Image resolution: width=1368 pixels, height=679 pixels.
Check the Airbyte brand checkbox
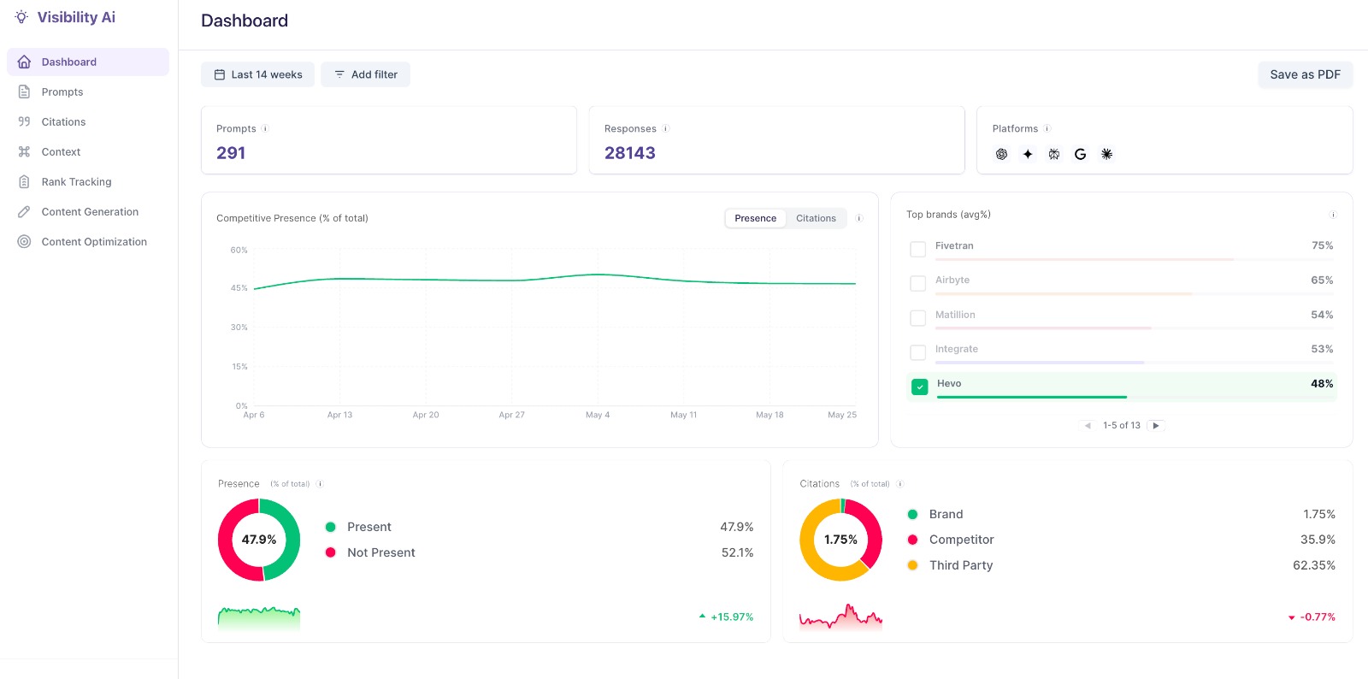click(918, 283)
